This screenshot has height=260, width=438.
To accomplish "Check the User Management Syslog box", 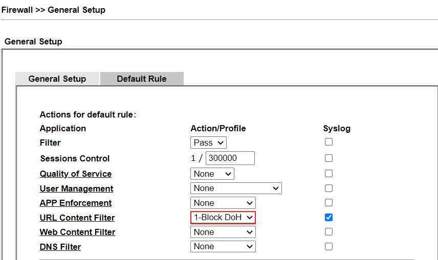I will (x=328, y=188).
